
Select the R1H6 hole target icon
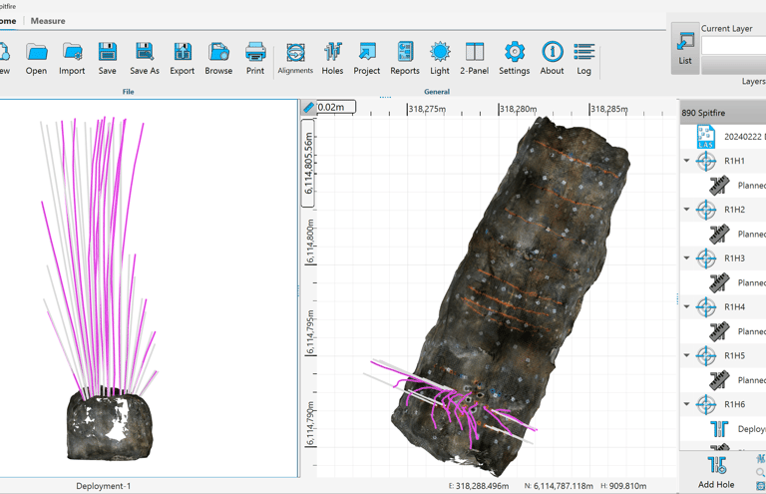tap(706, 404)
